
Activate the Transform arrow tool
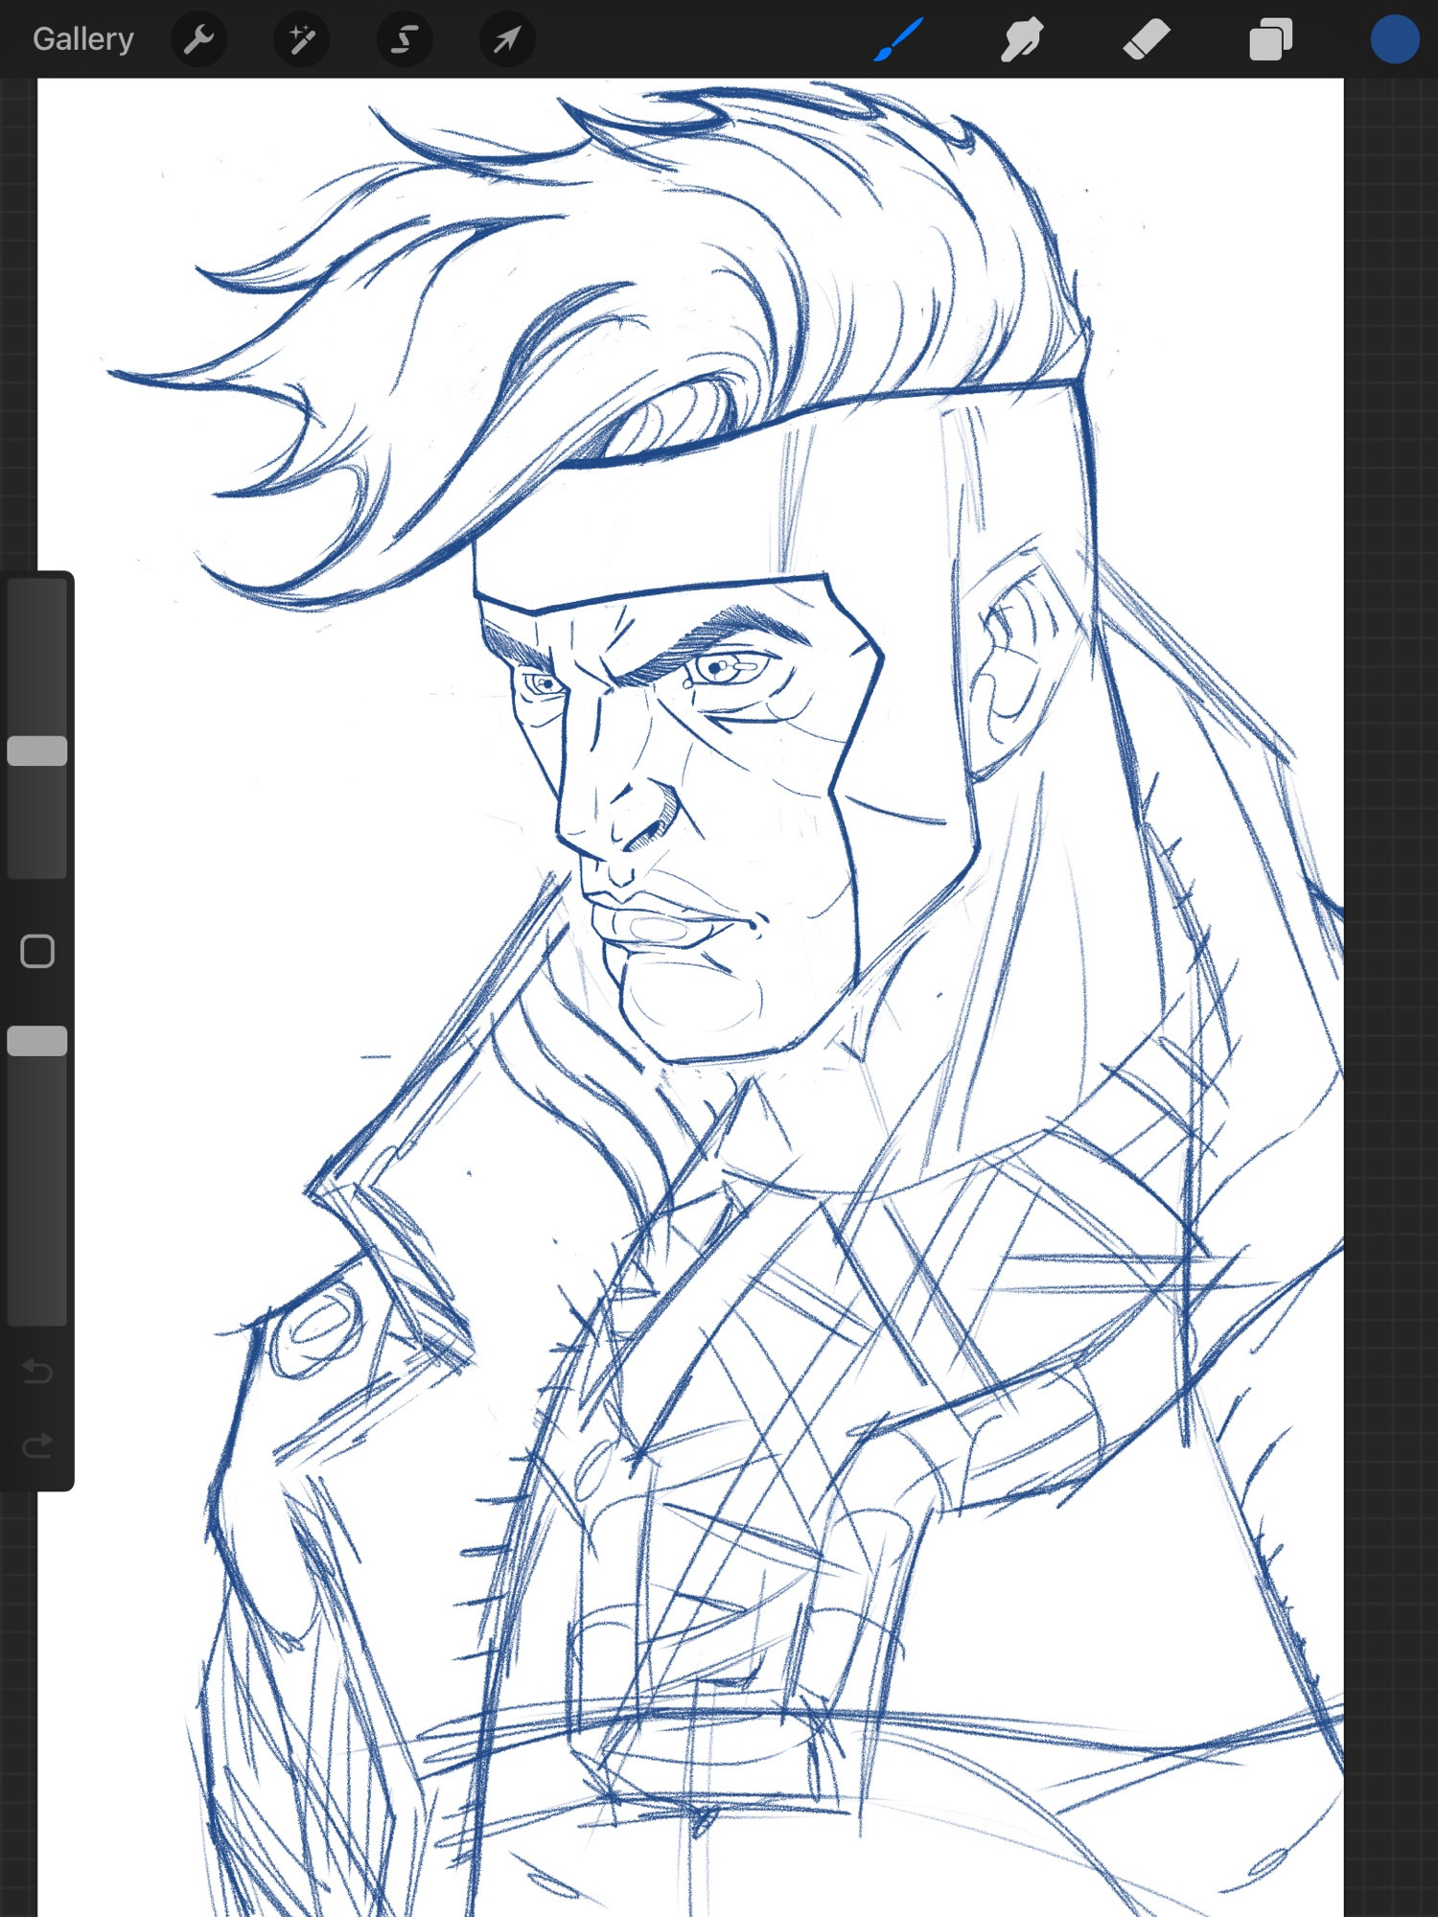[507, 39]
